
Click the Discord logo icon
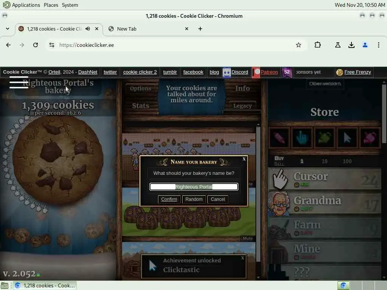pos(227,72)
